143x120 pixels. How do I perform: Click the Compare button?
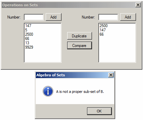click(79, 46)
